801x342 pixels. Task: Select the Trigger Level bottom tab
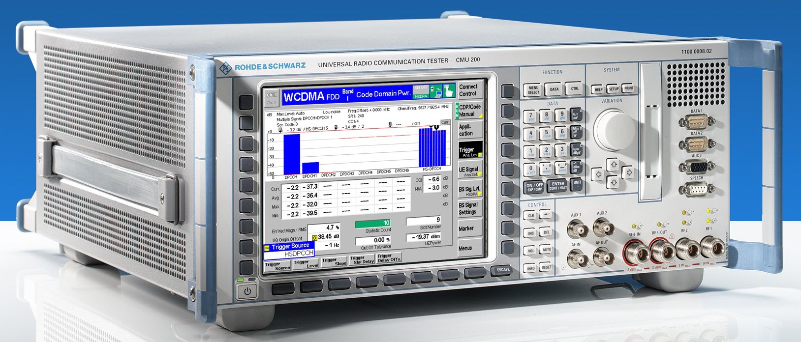click(x=306, y=264)
